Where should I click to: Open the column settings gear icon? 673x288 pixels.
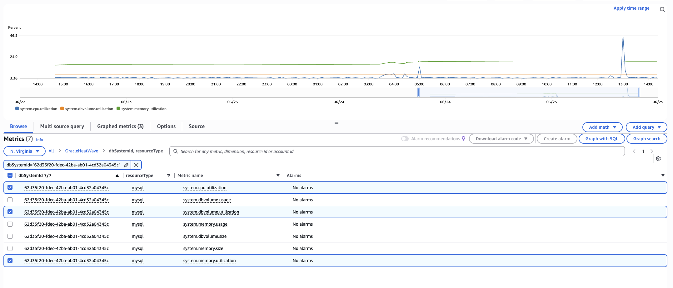click(658, 159)
